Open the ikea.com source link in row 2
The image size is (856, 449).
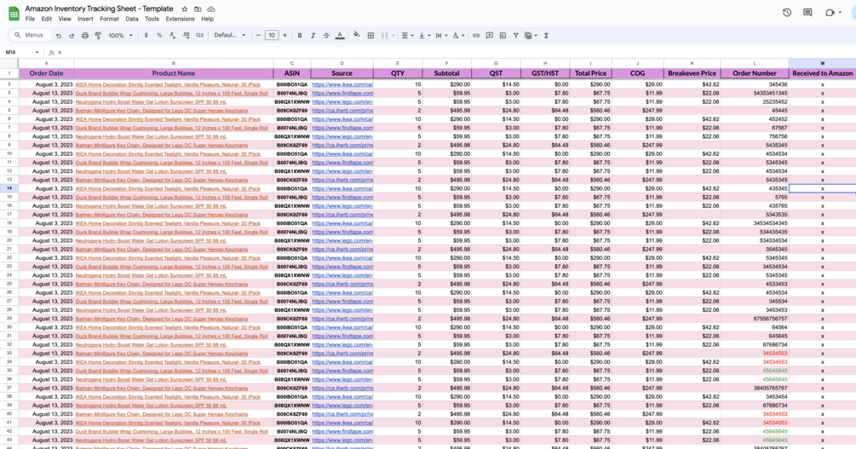tap(342, 84)
